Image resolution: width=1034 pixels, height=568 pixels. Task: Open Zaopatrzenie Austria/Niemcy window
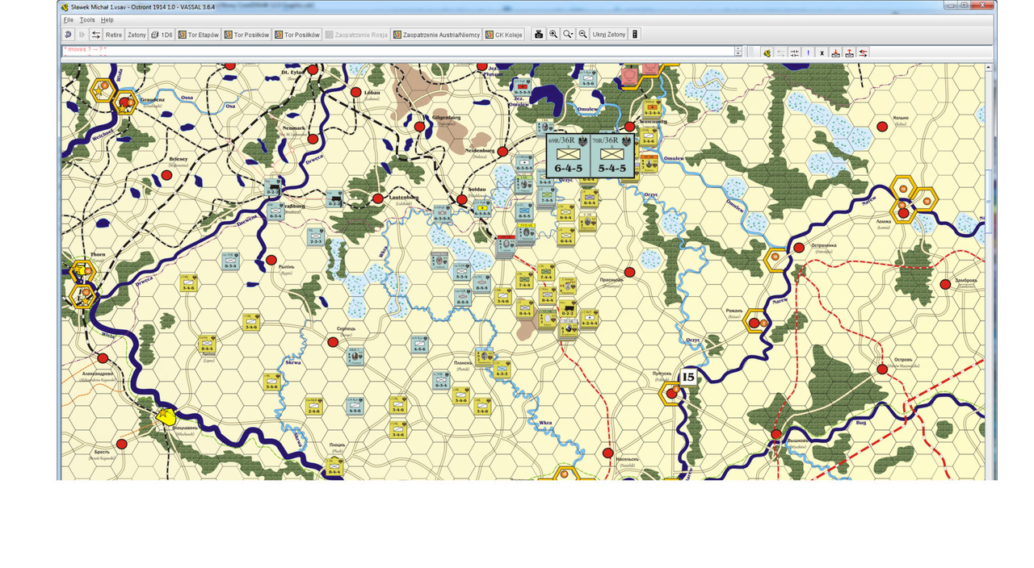(436, 35)
